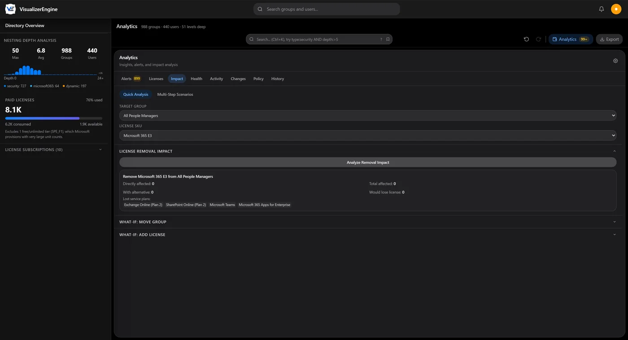The width and height of the screenshot is (628, 340).
Task: Click the Ctrl+K query search box
Action: [319, 39]
